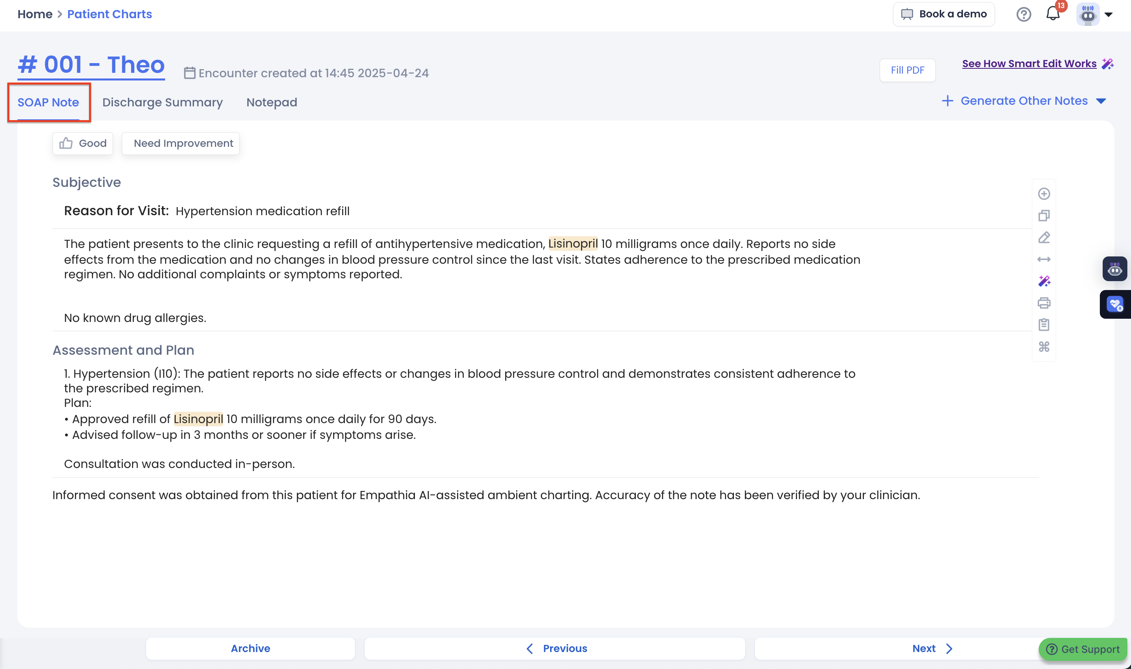Click the help question mark icon
This screenshot has width=1131, height=669.
(1023, 15)
